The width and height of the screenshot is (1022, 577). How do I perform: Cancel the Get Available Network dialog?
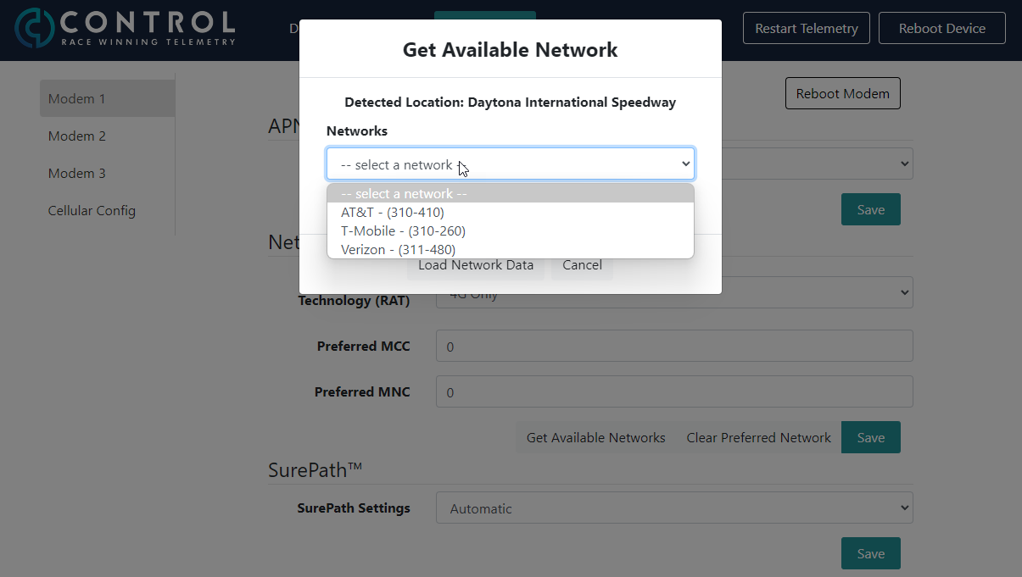pos(582,265)
